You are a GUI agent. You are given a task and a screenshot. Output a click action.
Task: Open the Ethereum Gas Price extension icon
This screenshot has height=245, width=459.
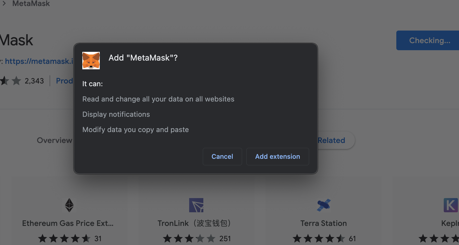(x=69, y=205)
